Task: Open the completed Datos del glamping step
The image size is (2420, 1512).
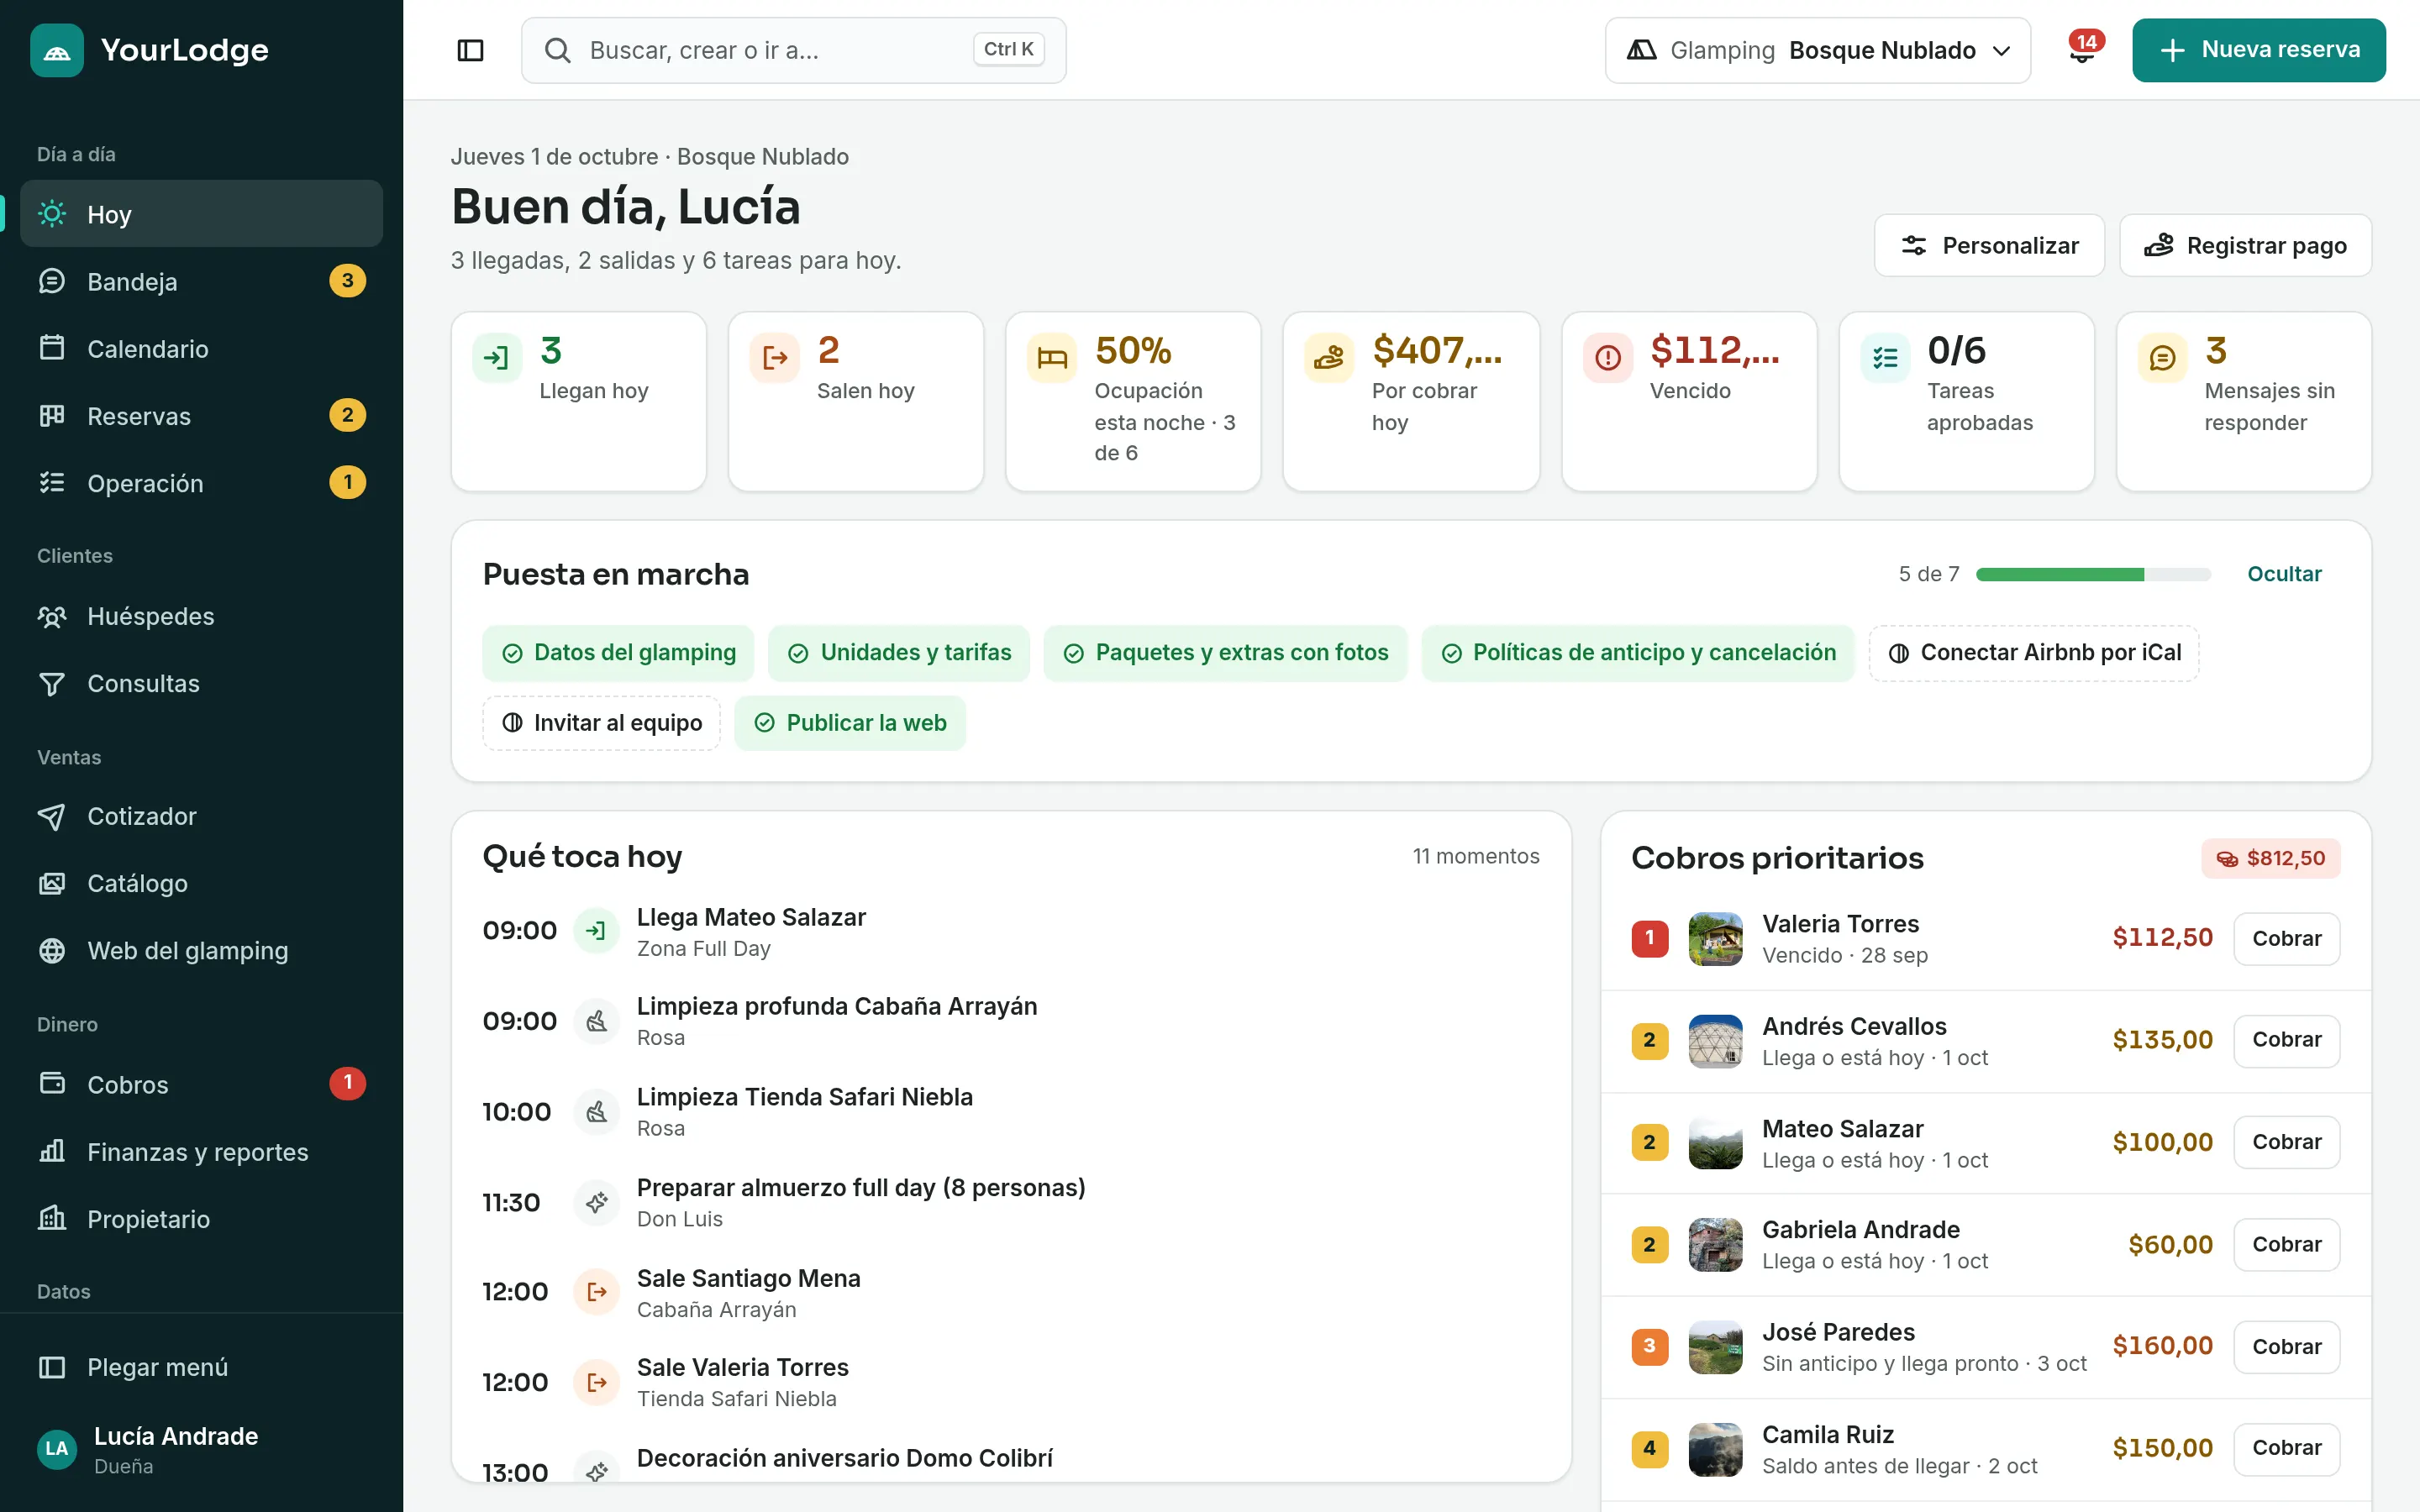Action: click(618, 653)
